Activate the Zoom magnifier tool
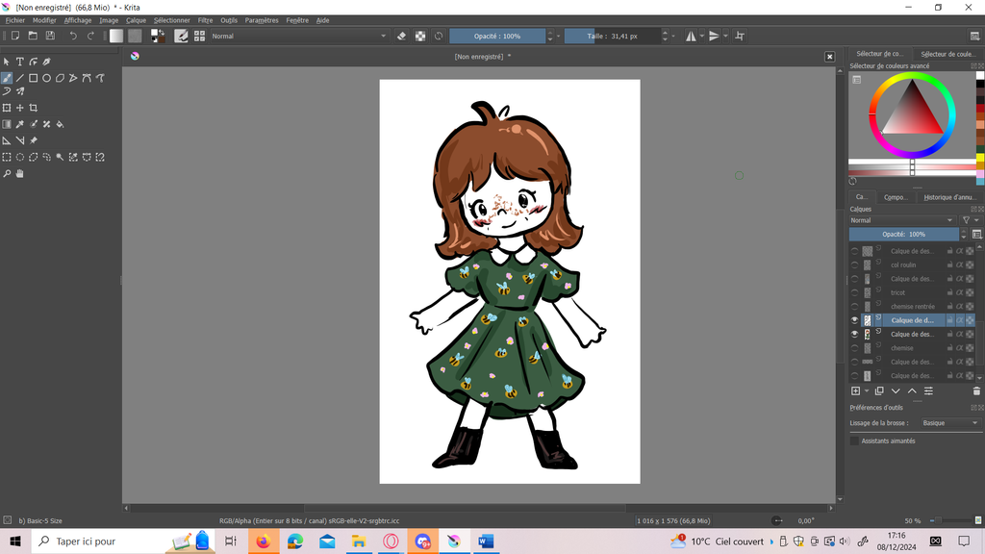This screenshot has width=985, height=554. 7,174
